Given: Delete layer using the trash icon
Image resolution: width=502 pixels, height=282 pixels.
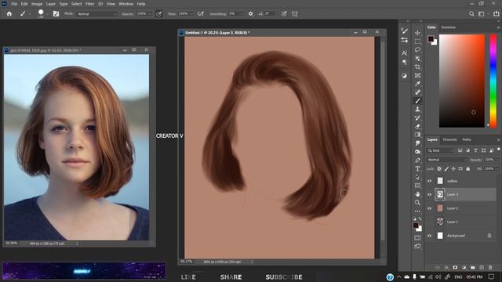Looking at the screenshot, I should [x=490, y=267].
